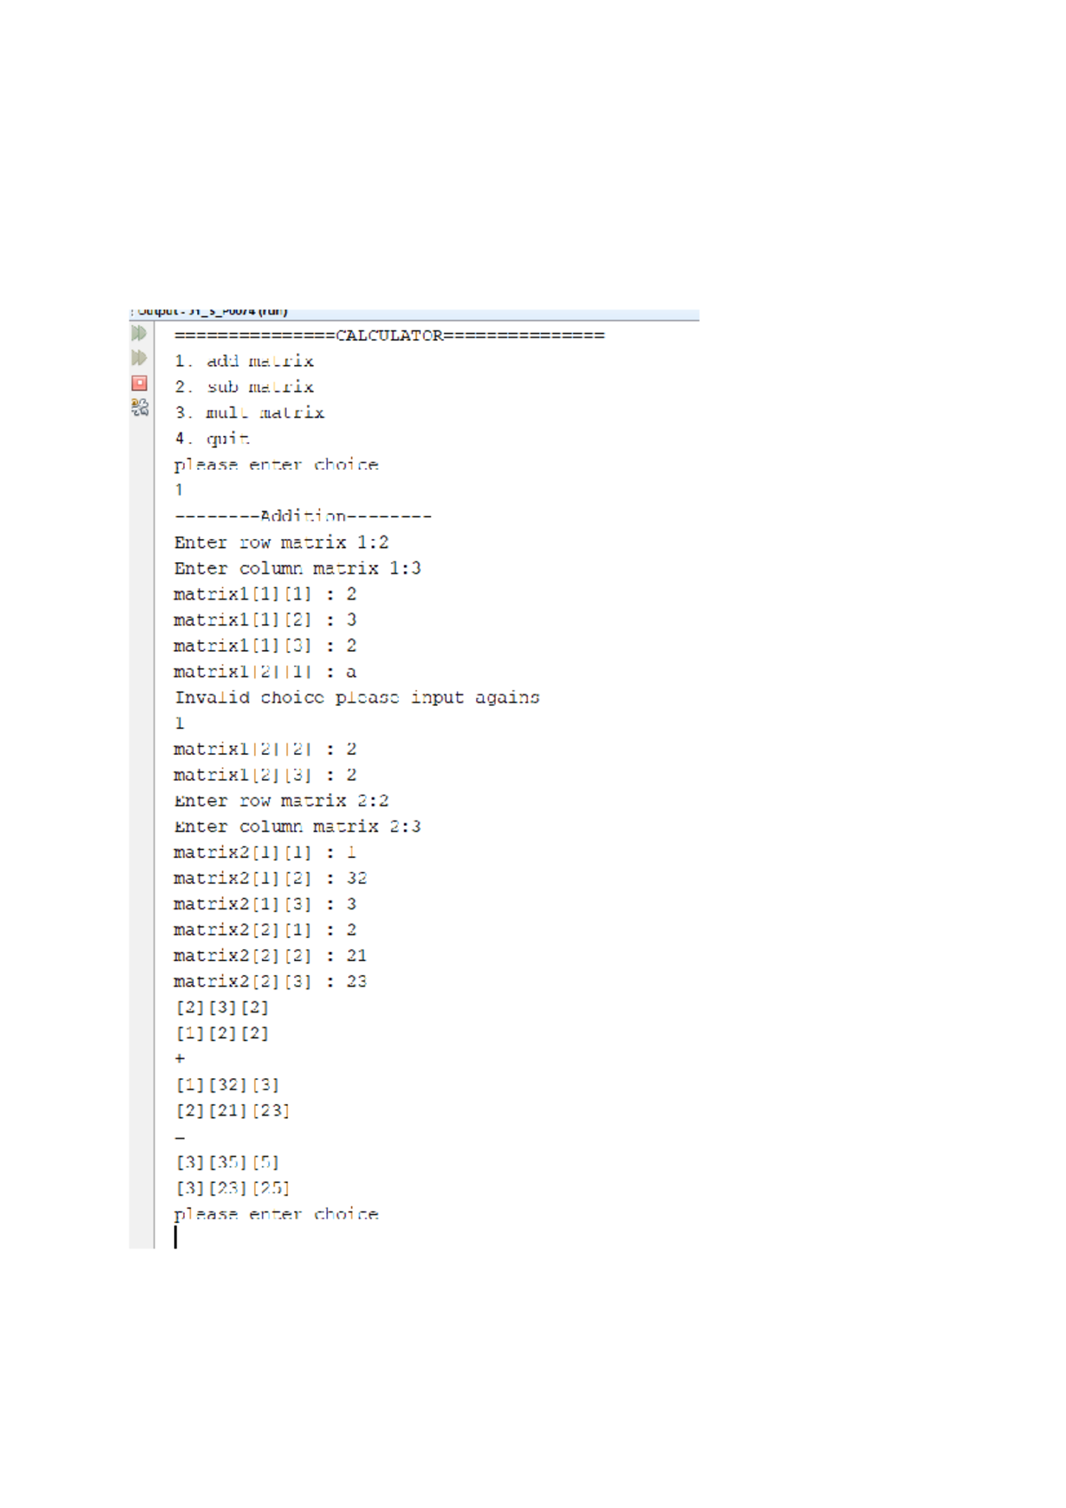Viewport: 1066px width, 1508px height.
Task: Click the 'matrix2[1][2] : 32' line
Action: (270, 878)
